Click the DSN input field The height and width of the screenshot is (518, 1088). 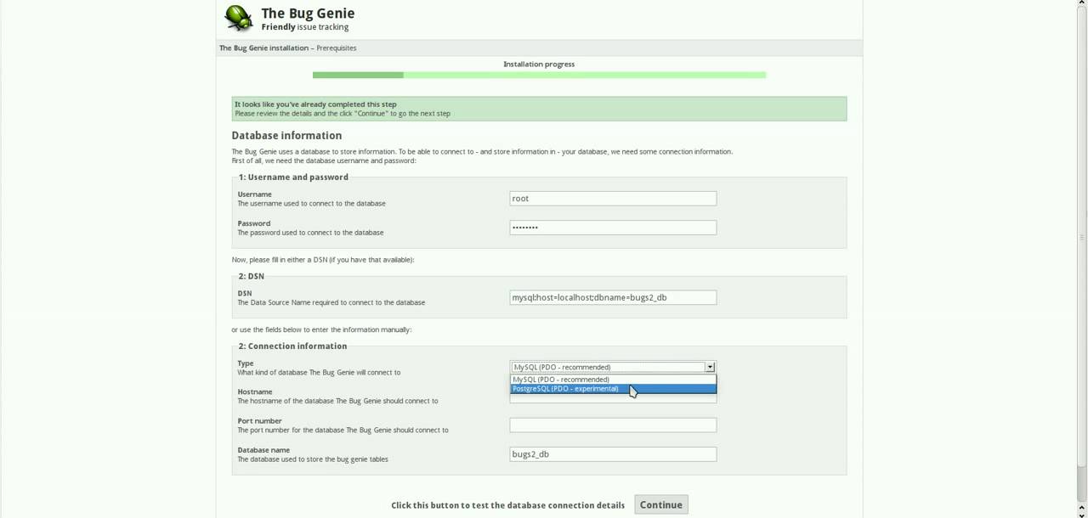click(x=613, y=298)
